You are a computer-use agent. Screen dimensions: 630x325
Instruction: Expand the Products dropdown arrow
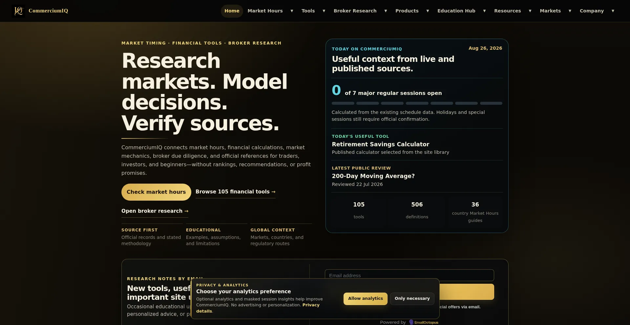(428, 11)
